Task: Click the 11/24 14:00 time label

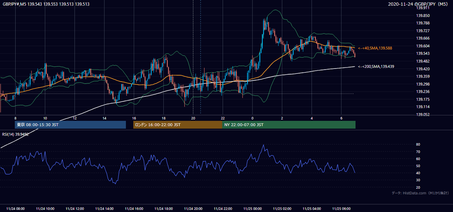Action: 104,209
